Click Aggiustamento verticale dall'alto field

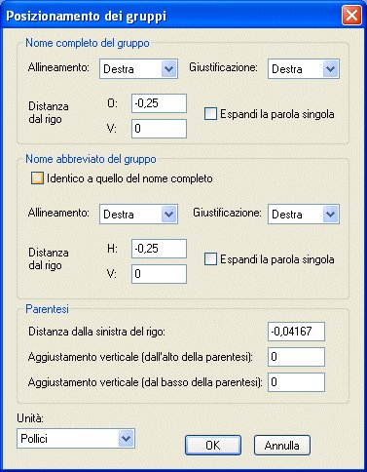[296, 357]
